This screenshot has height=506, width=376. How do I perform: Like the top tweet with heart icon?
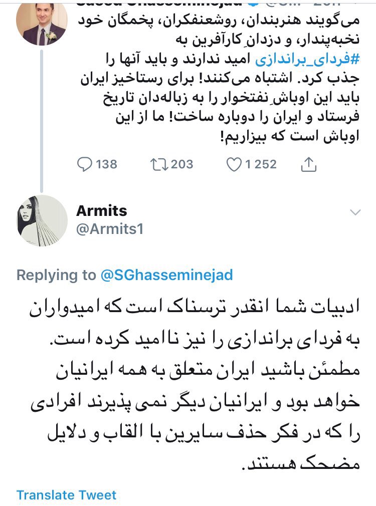pos(234,164)
